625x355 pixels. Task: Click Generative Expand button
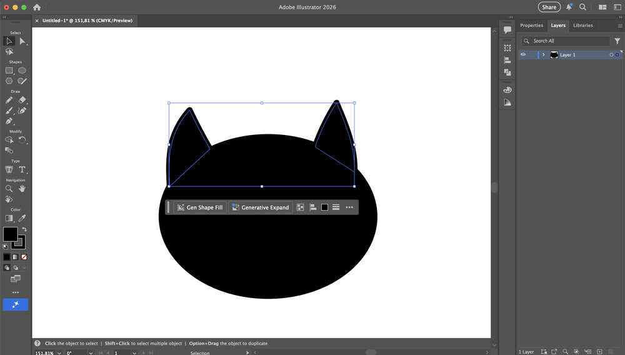[x=261, y=207]
